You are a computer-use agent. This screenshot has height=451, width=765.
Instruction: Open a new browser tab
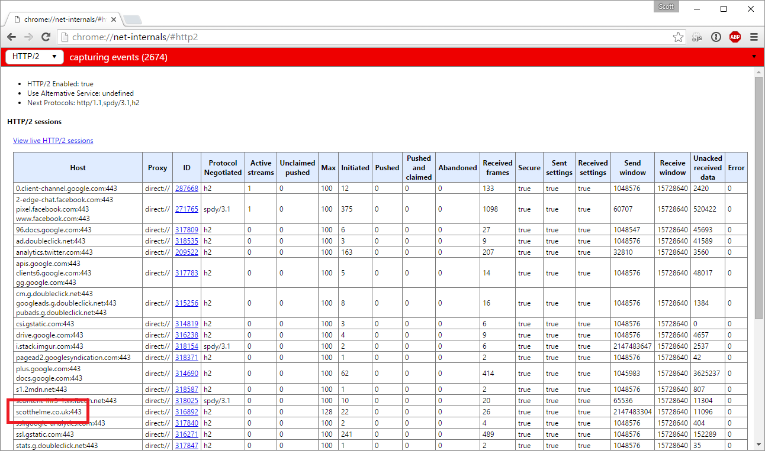click(x=133, y=18)
